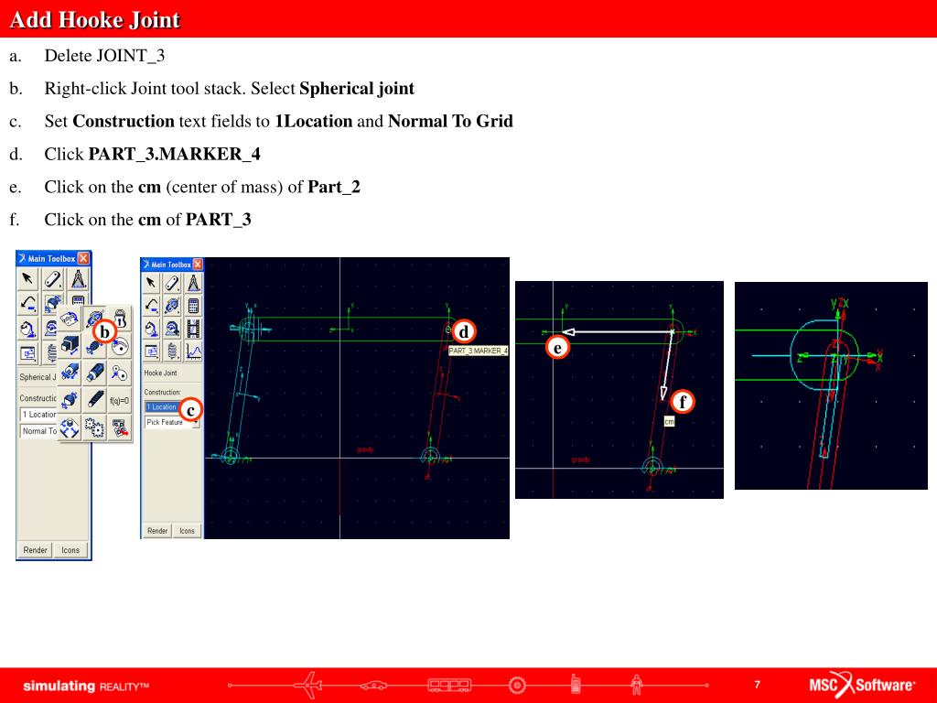Screen dimensions: 937x703
Task: Hit the Undo arrow icon in the left toolbox
Action: pyautogui.click(x=28, y=304)
